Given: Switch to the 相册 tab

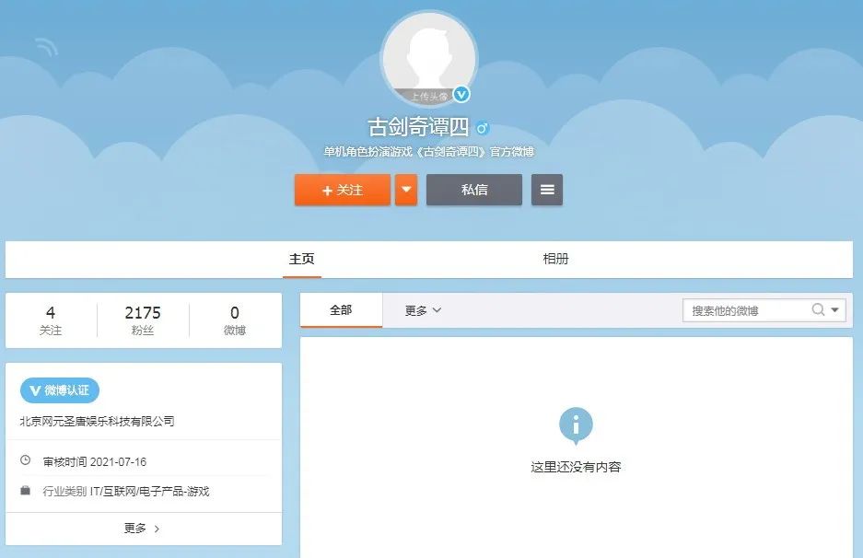Looking at the screenshot, I should (558, 259).
